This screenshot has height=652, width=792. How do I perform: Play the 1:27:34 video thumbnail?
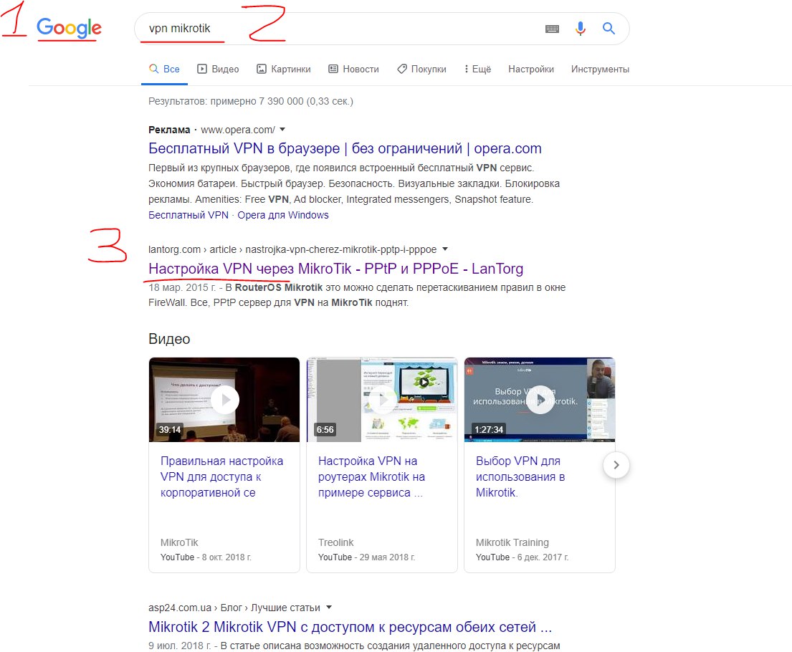tap(540, 400)
